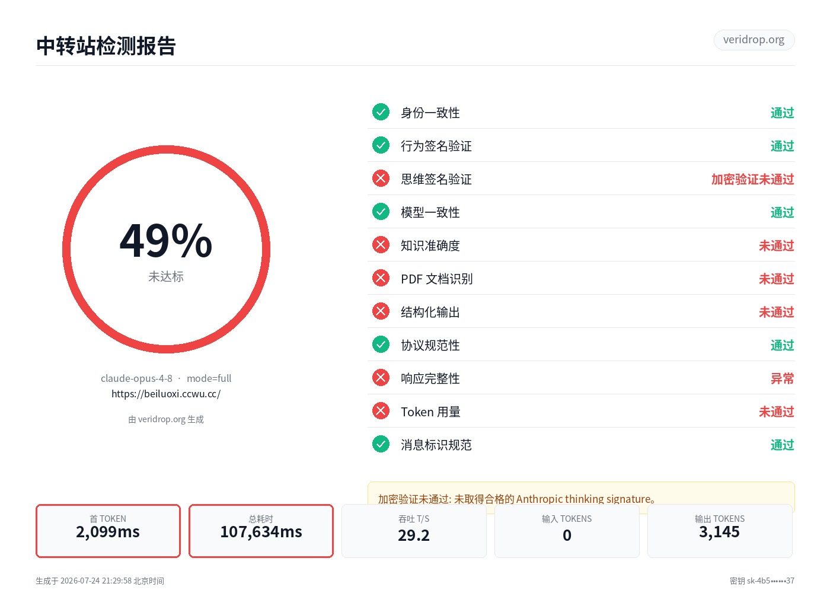Open the veridrop.org badge at top right
Screen dimensions: 830x593
click(754, 40)
